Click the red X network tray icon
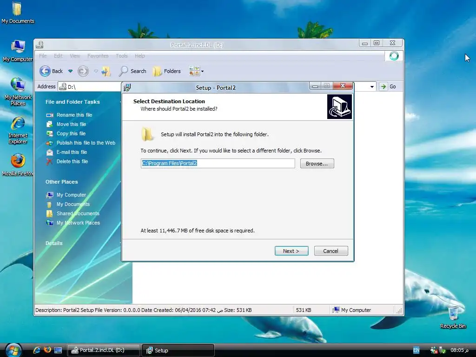 434,350
